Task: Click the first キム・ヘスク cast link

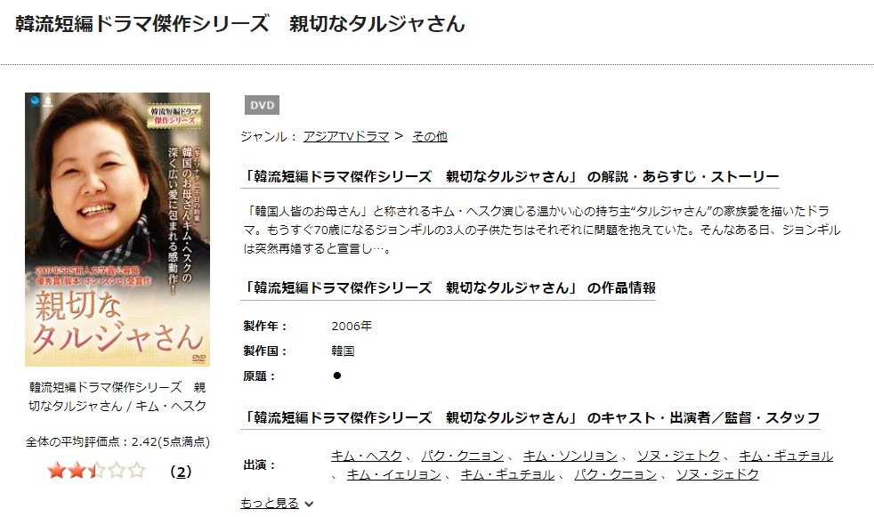Action: tap(366, 456)
